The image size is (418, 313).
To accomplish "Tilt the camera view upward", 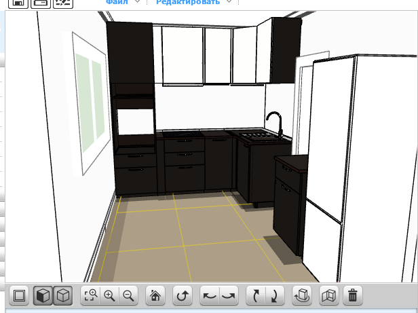I will click(256, 296).
